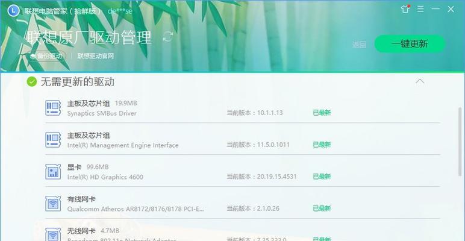This screenshot has height=241, width=465.
Task: Minimize the Lenovo PC Manager window
Action: coord(435,9)
